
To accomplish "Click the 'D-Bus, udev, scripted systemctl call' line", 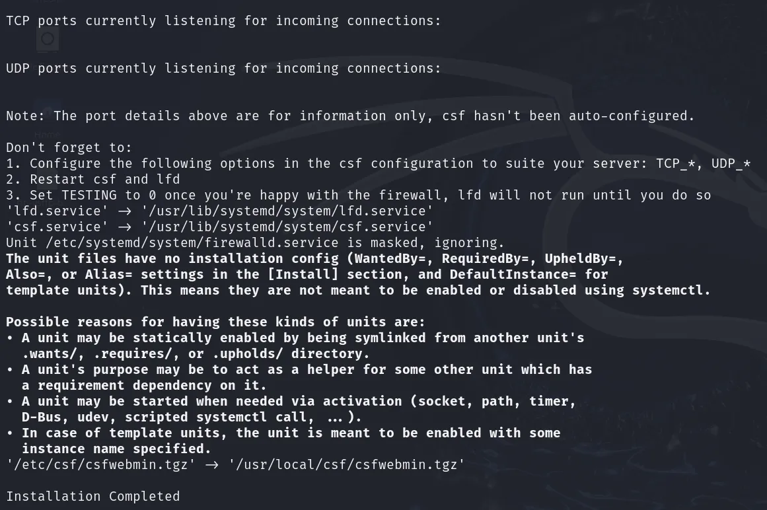I will [x=192, y=417].
